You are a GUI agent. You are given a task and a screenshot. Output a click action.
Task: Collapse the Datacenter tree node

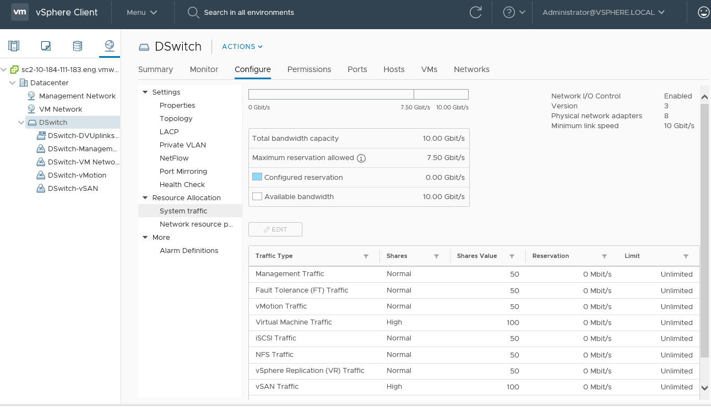(13, 83)
